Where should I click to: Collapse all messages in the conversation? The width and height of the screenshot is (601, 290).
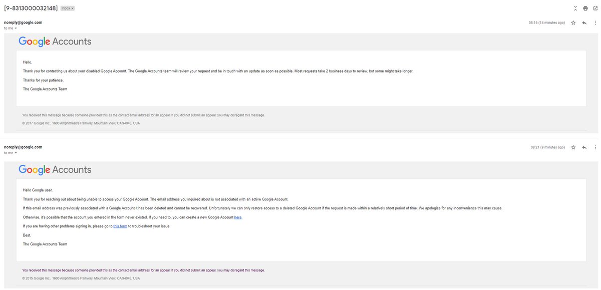[575, 8]
